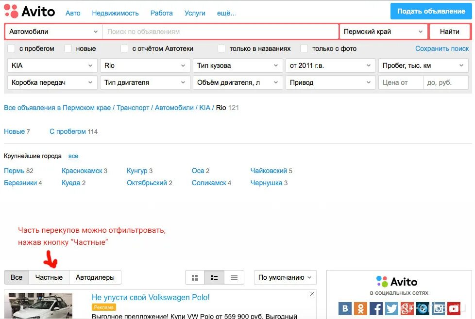Select the city 'Кунгур'
Viewport: 475px width, 319px height.
(137, 171)
